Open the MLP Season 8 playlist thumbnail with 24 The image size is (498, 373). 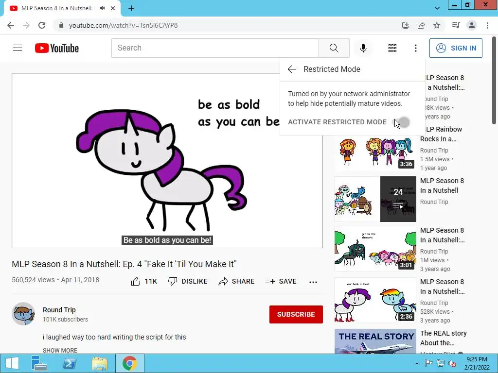[375, 199]
